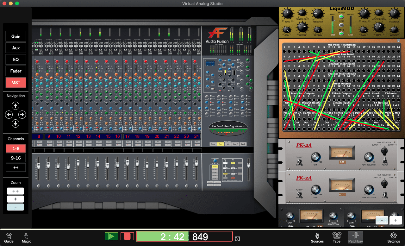Click the Channels ++ button
The image size is (405, 246).
[16, 167]
